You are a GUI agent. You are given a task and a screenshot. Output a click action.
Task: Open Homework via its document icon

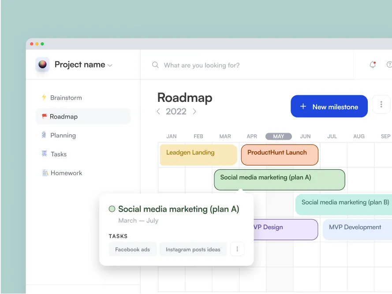pyautogui.click(x=44, y=173)
